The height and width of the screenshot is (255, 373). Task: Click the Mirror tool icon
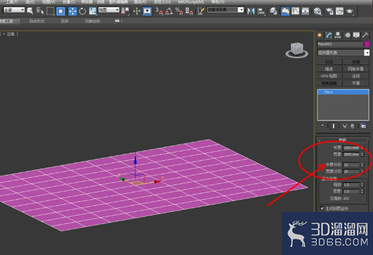tap(251, 11)
